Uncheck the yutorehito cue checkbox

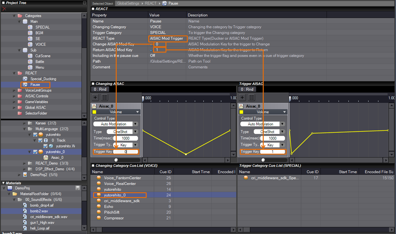[x=35, y=135]
